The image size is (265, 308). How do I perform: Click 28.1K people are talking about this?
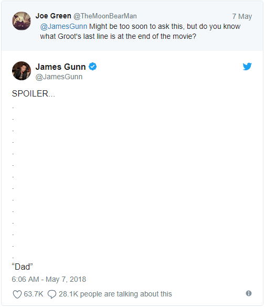[x=115, y=294]
